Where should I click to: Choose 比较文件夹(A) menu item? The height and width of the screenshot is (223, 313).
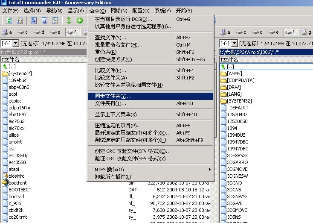(x=151, y=78)
